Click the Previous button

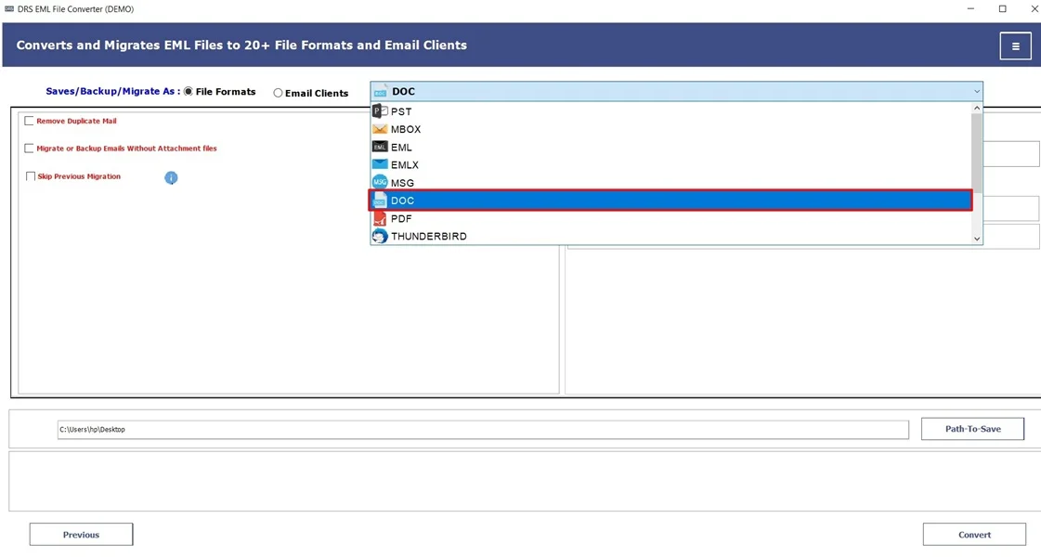(x=81, y=534)
